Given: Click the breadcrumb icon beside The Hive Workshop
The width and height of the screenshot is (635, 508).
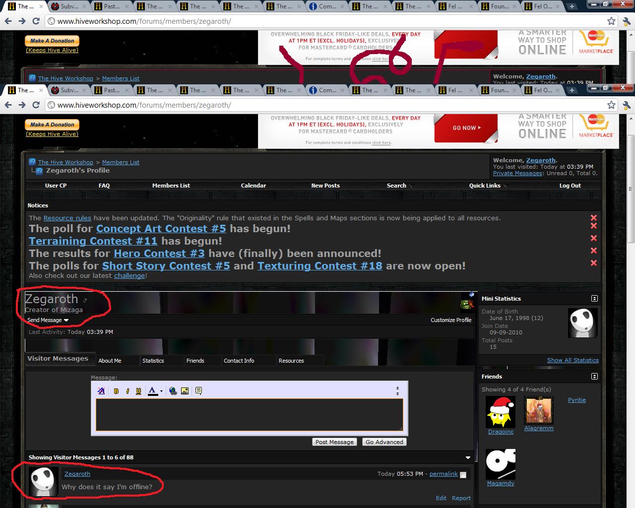Looking at the screenshot, I should tap(32, 162).
